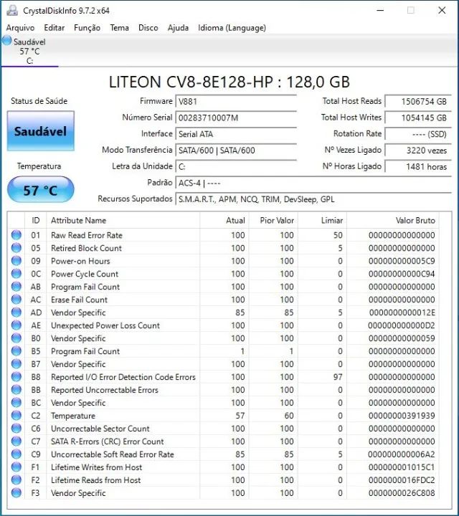Viewport: 459px width, 516px height.
Task: Click the status orb for attribute B8
Action: 16,377
